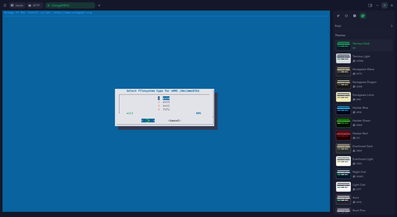Open the hamburger main menu
This screenshot has height=217, width=397.
(5, 5)
